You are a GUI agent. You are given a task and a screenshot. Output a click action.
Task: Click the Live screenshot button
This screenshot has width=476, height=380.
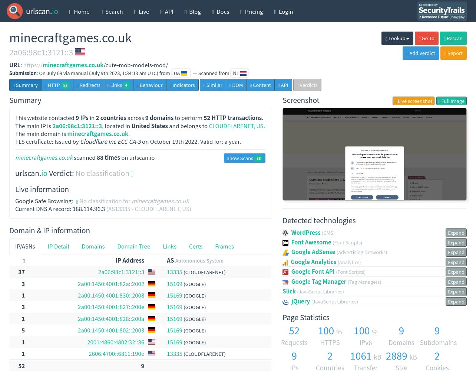pos(414,101)
